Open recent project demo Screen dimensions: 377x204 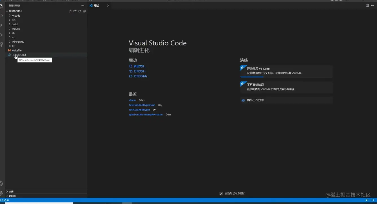click(x=133, y=100)
